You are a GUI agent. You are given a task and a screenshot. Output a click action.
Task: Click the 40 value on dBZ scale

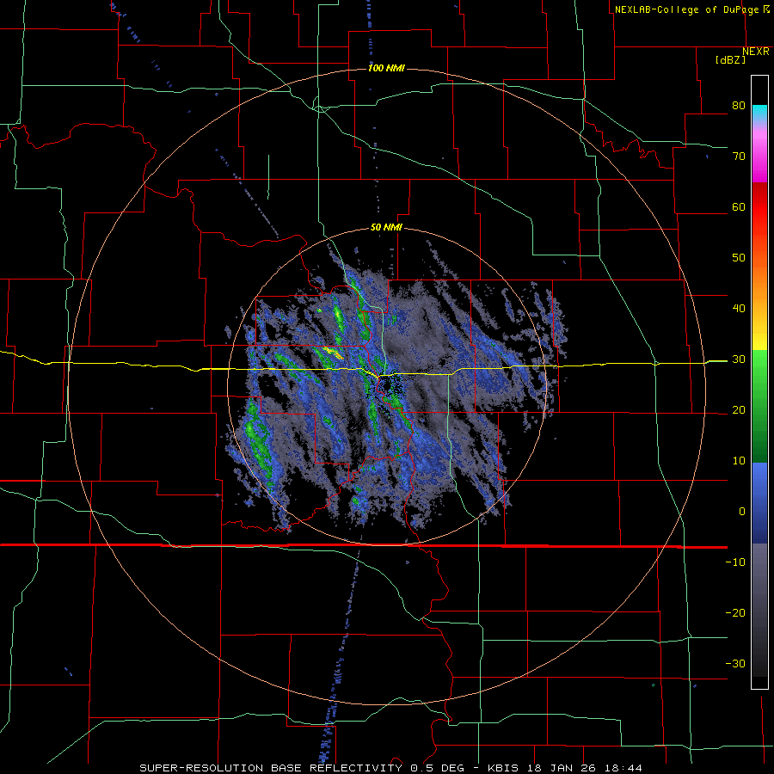[739, 309]
